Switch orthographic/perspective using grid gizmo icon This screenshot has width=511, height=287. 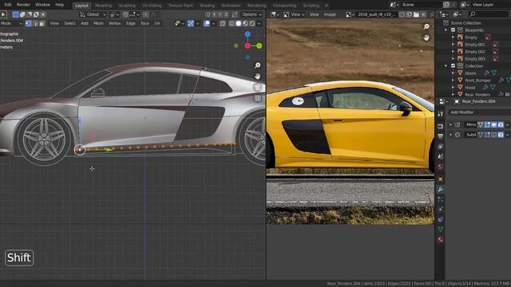[257, 98]
